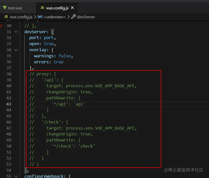Click the closing '},' on line 54
The height and width of the screenshot is (178, 209).
pyautogui.click(x=26, y=170)
